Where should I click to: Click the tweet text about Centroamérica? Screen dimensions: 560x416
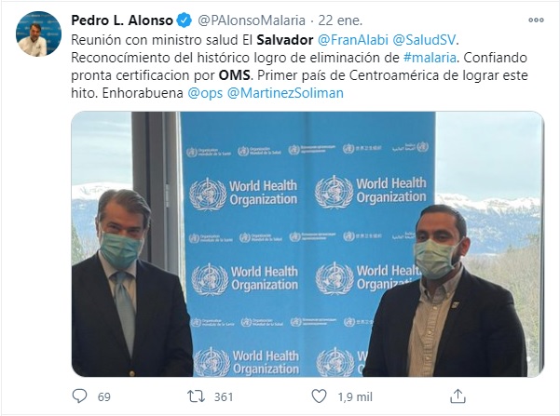tap(299, 66)
